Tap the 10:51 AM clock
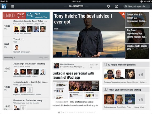 [76, 1]
